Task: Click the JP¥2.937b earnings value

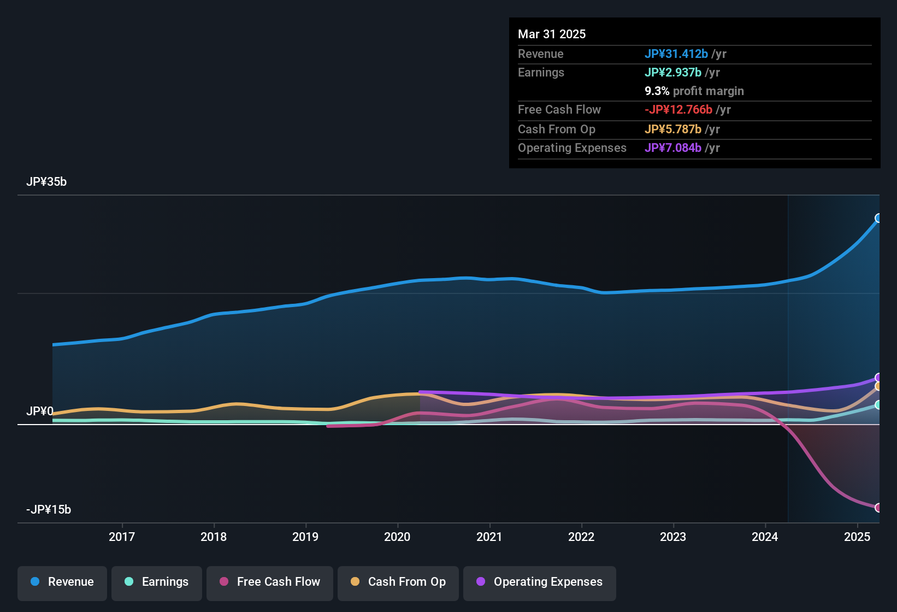Action: (x=673, y=73)
